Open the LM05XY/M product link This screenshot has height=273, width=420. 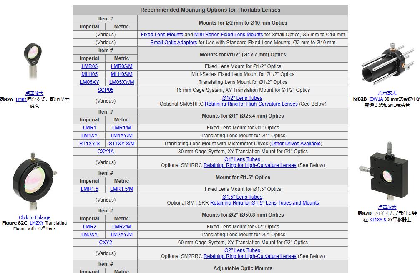point(121,82)
